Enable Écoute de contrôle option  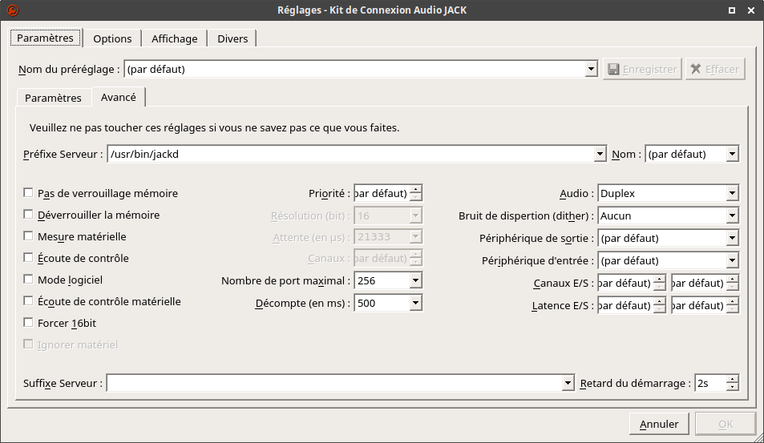tap(28, 257)
